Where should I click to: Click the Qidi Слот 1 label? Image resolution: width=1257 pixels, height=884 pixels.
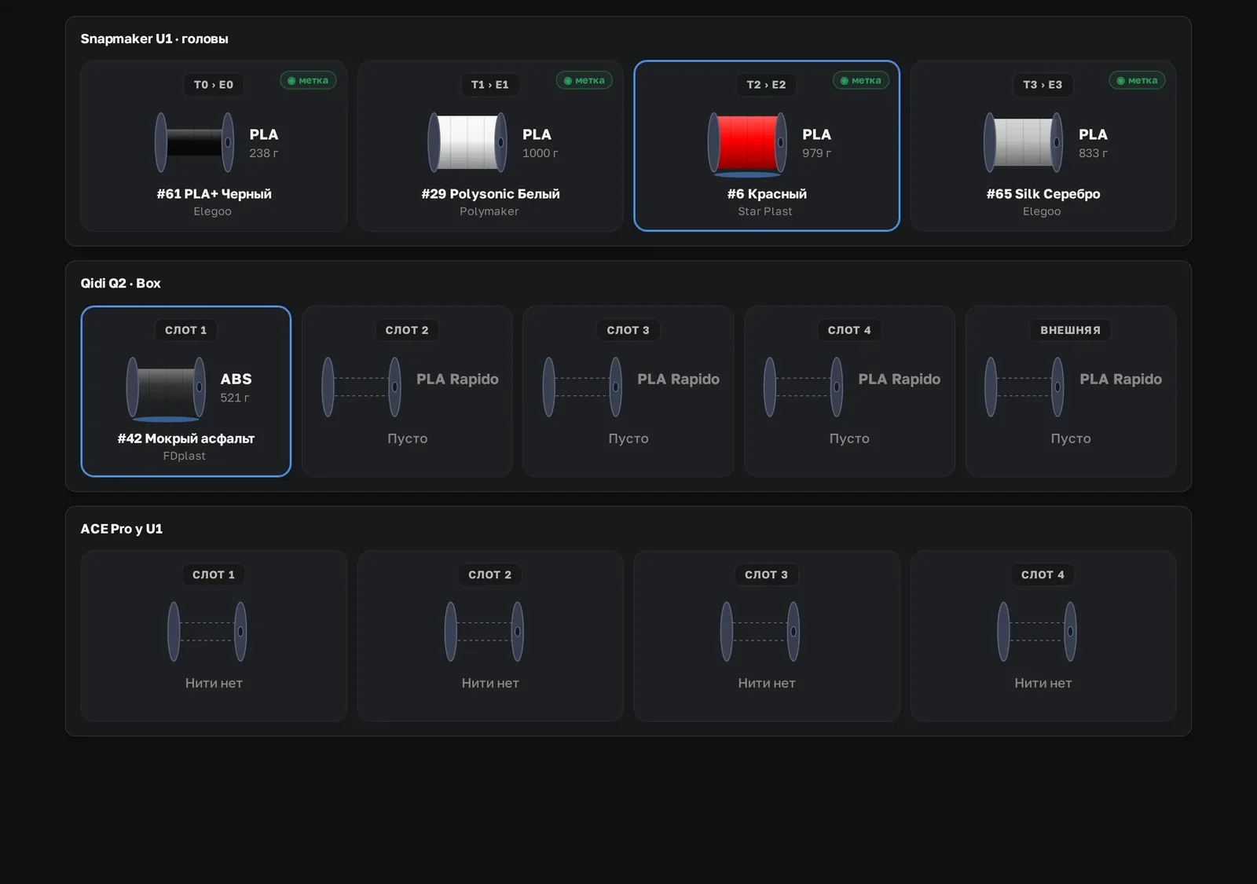tap(186, 330)
